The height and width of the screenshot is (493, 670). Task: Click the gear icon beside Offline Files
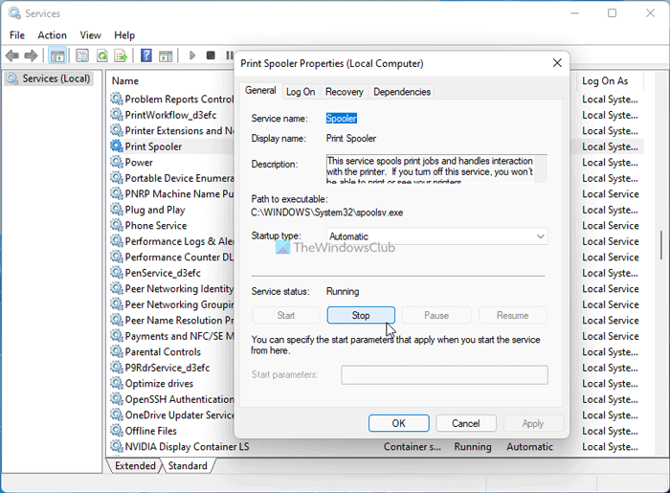116,431
